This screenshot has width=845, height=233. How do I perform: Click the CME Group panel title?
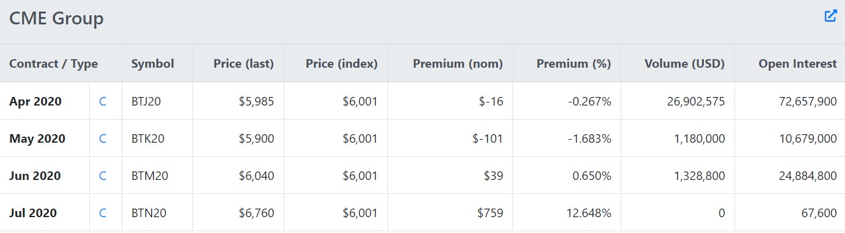tap(56, 19)
